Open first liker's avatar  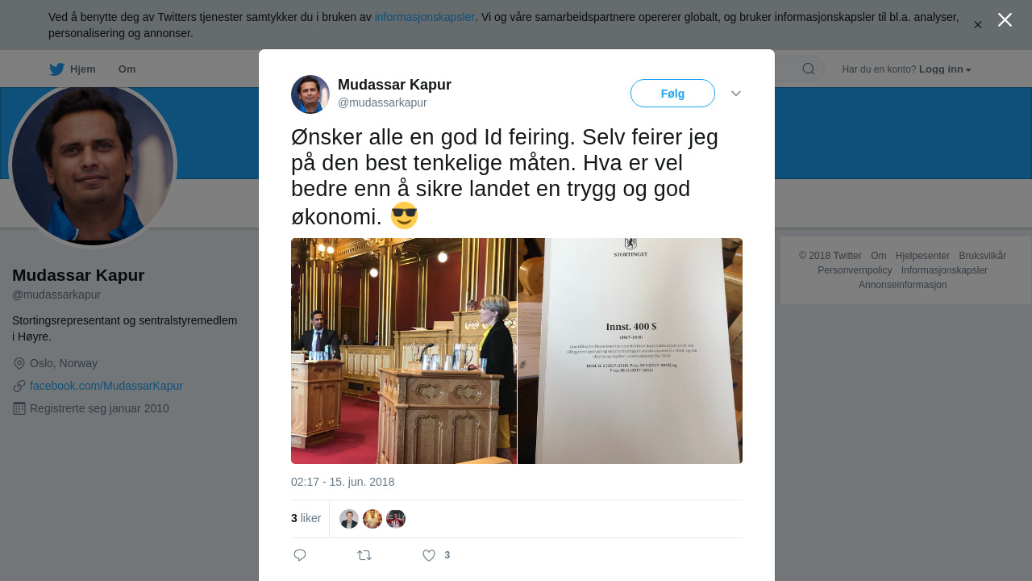[349, 519]
